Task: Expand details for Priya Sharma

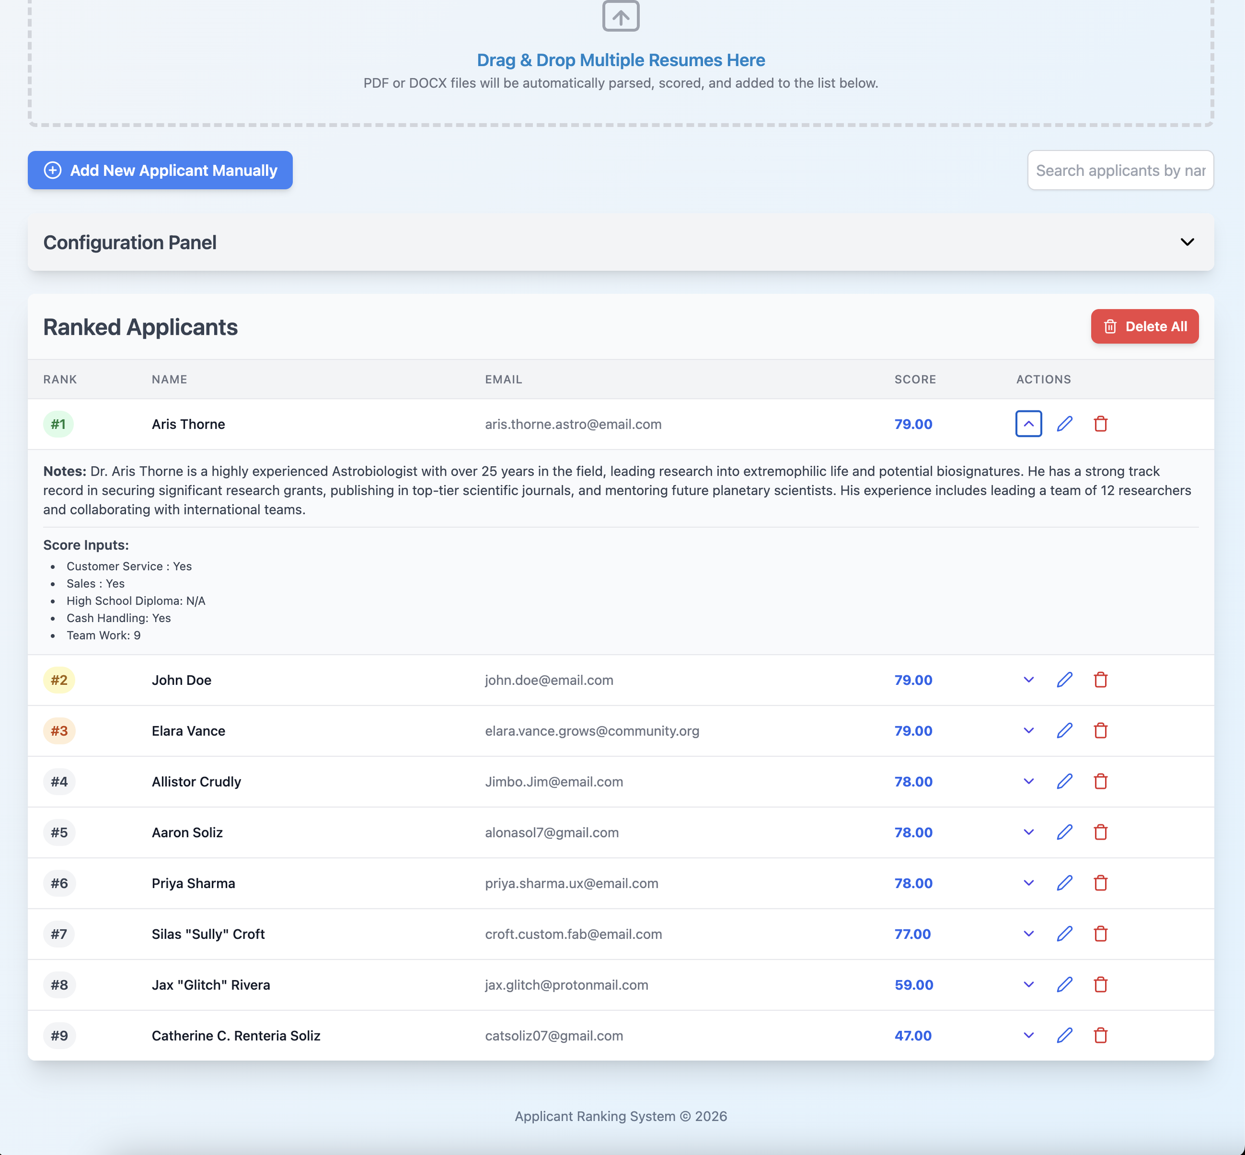Action: click(1028, 883)
